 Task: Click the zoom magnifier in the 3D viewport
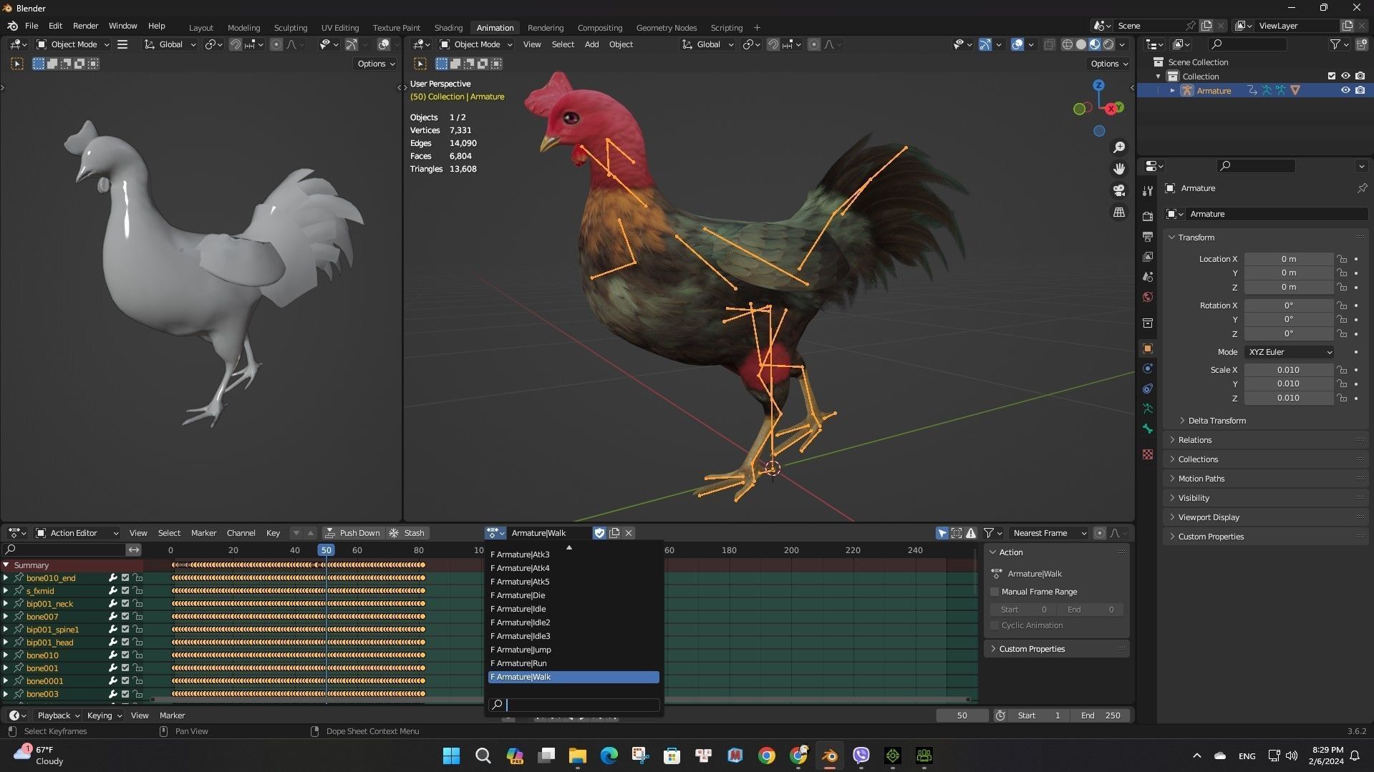click(1119, 147)
